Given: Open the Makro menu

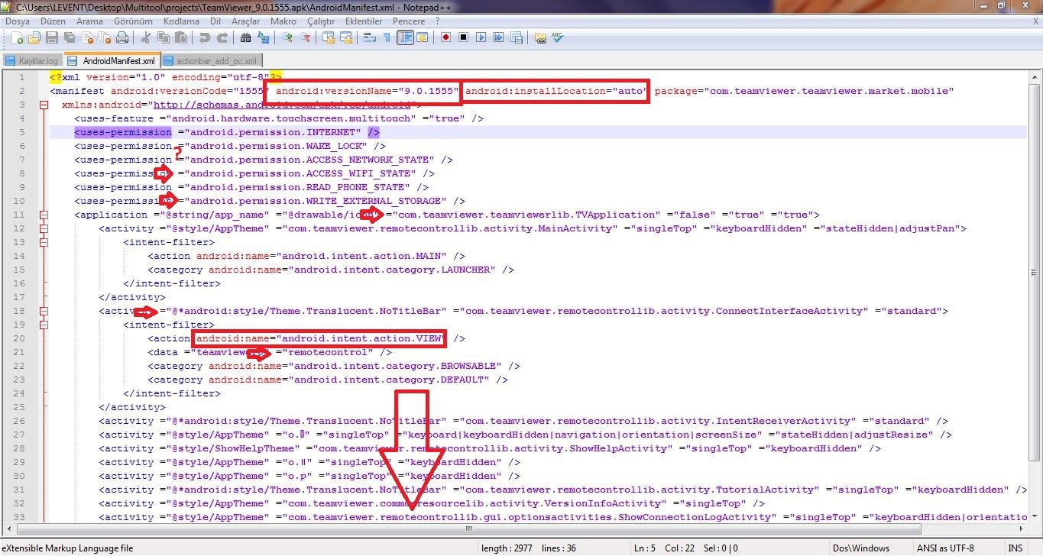Looking at the screenshot, I should (283, 21).
